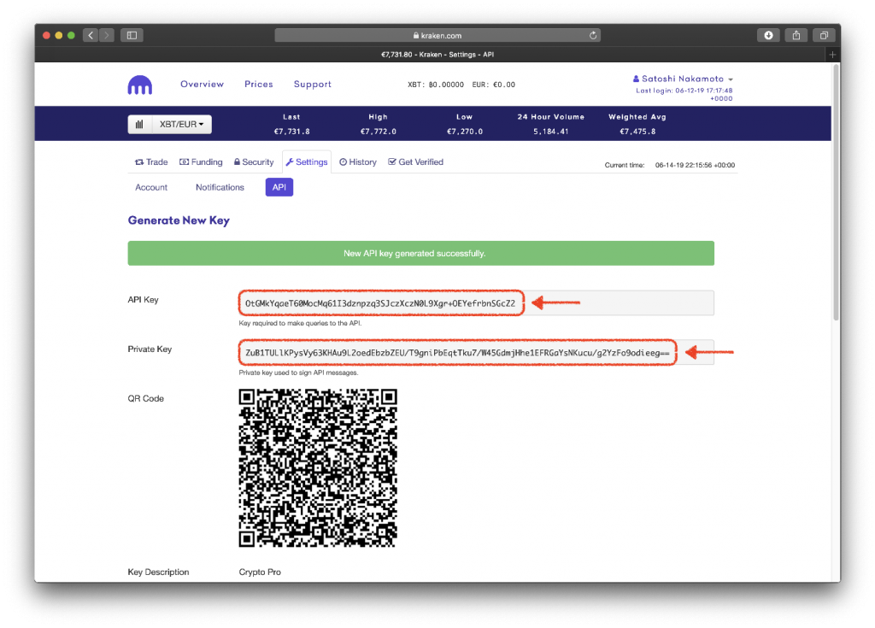Image resolution: width=875 pixels, height=628 pixels.
Task: Click the kraken.com address bar
Action: click(x=437, y=35)
